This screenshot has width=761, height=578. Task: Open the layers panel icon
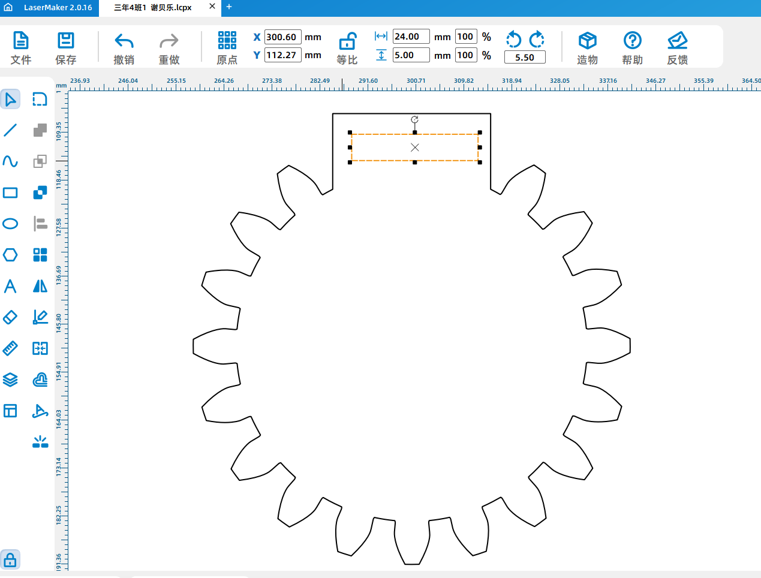pyautogui.click(x=10, y=380)
